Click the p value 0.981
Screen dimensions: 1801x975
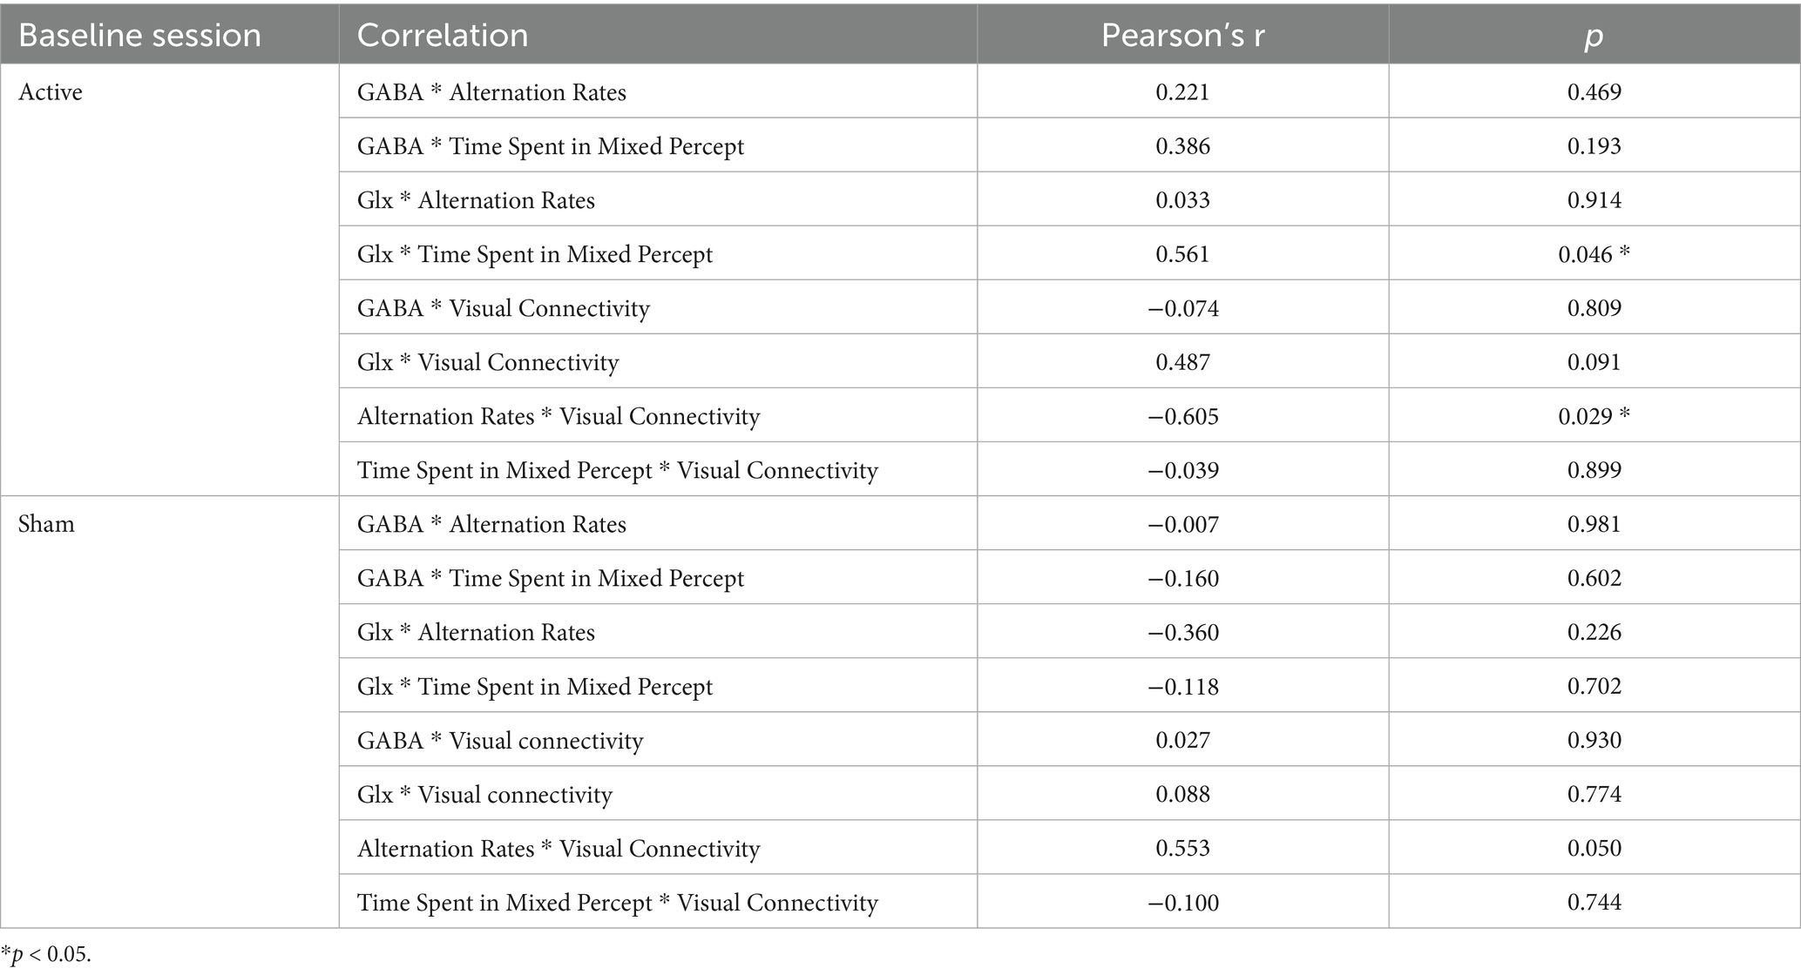pos(1594,524)
